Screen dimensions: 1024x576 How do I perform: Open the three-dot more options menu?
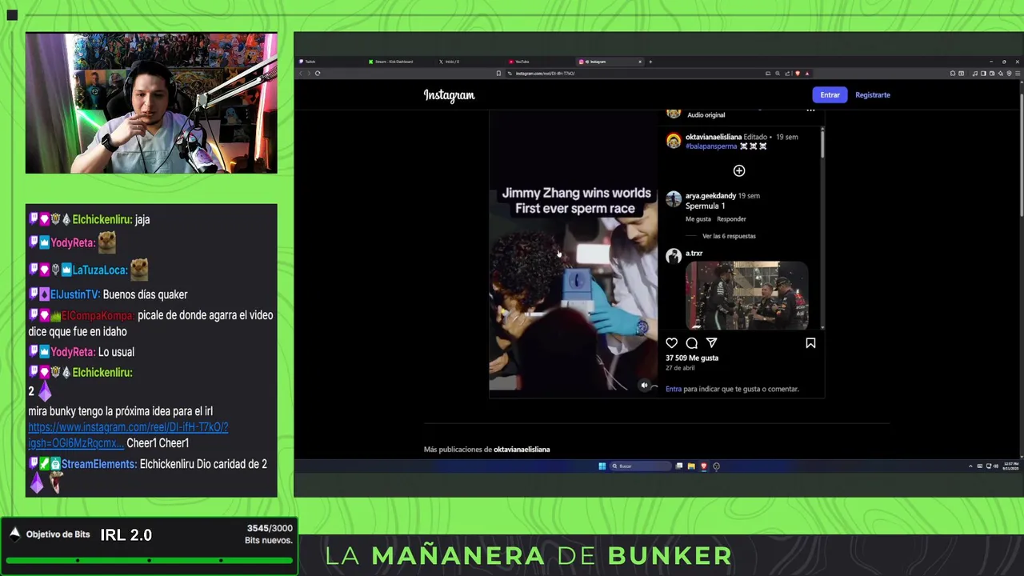[x=810, y=111]
